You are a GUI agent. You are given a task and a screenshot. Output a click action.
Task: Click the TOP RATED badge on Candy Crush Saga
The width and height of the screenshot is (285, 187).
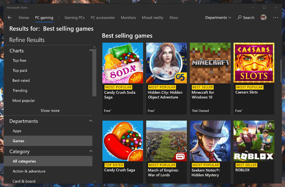(114, 165)
